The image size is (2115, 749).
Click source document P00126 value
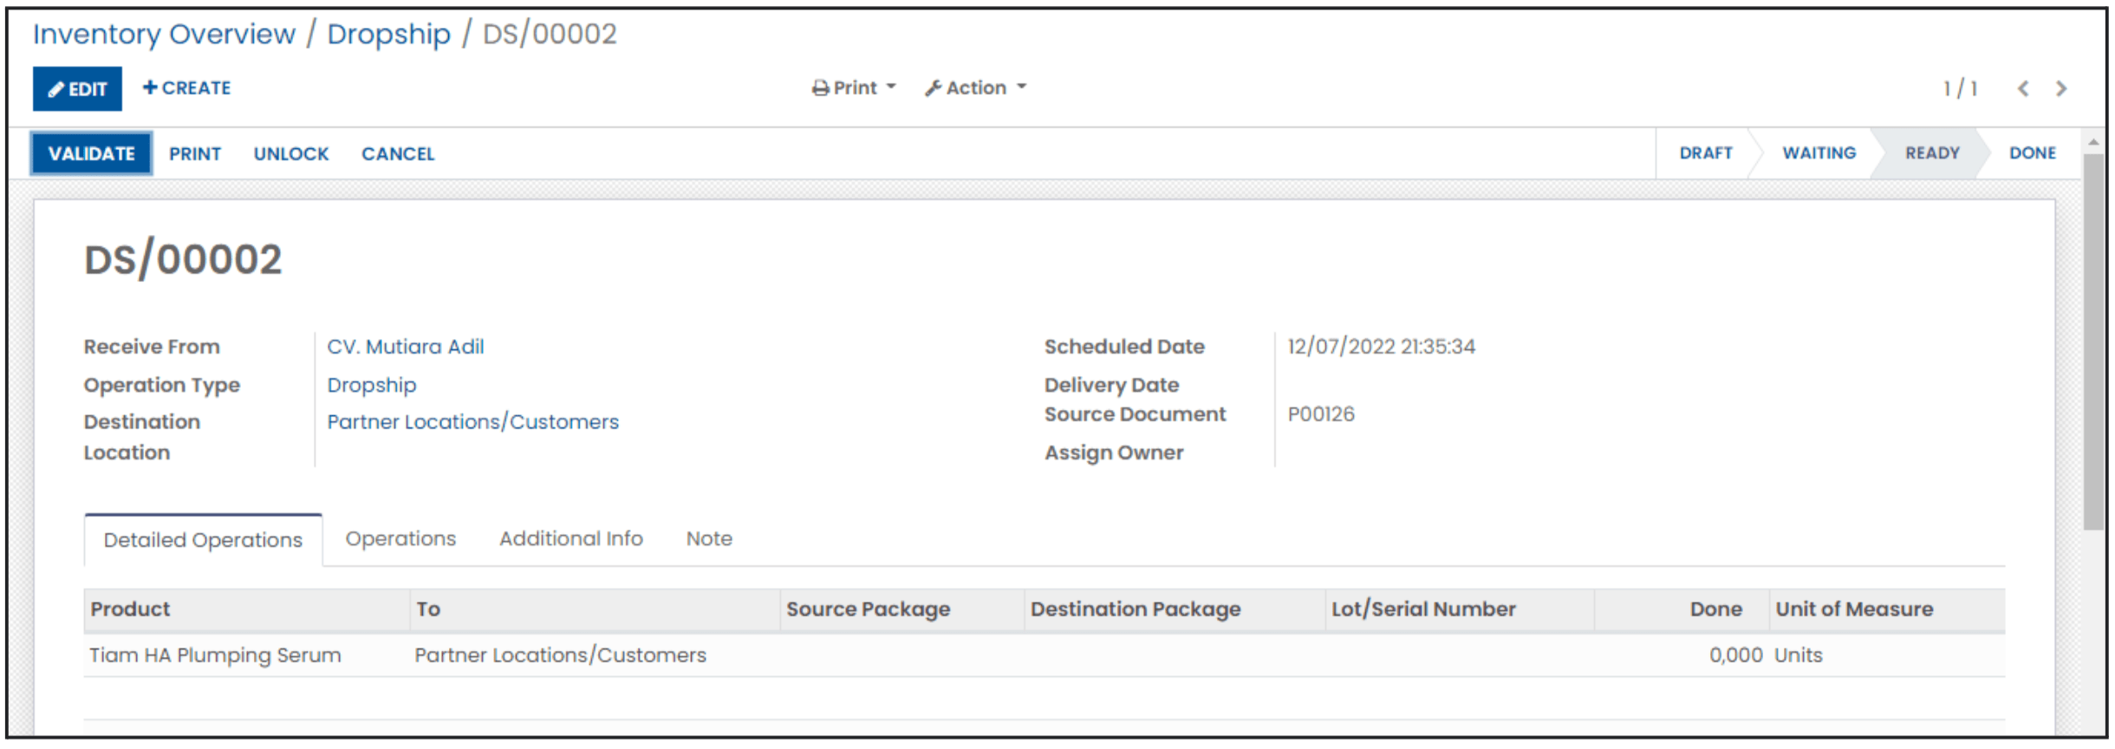coord(1321,414)
